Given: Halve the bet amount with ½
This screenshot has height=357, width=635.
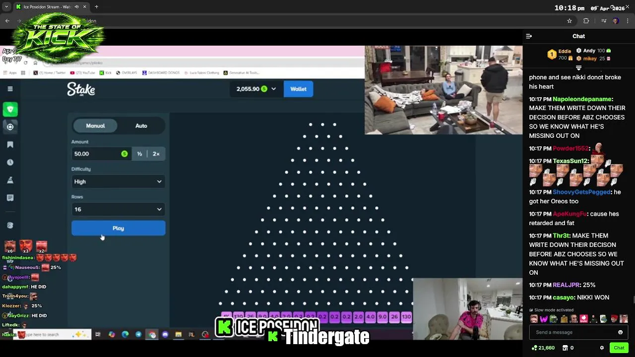Looking at the screenshot, I should tap(139, 154).
